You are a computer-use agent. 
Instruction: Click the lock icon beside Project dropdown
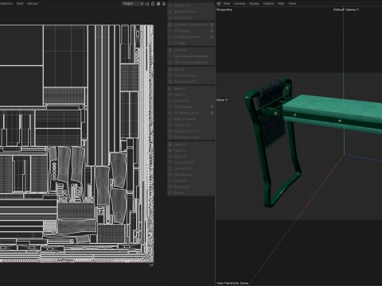pyautogui.click(x=153, y=3)
